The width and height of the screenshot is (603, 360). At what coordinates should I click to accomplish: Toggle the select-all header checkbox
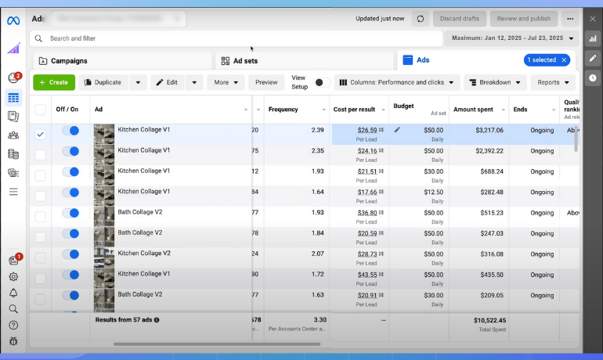pos(41,110)
